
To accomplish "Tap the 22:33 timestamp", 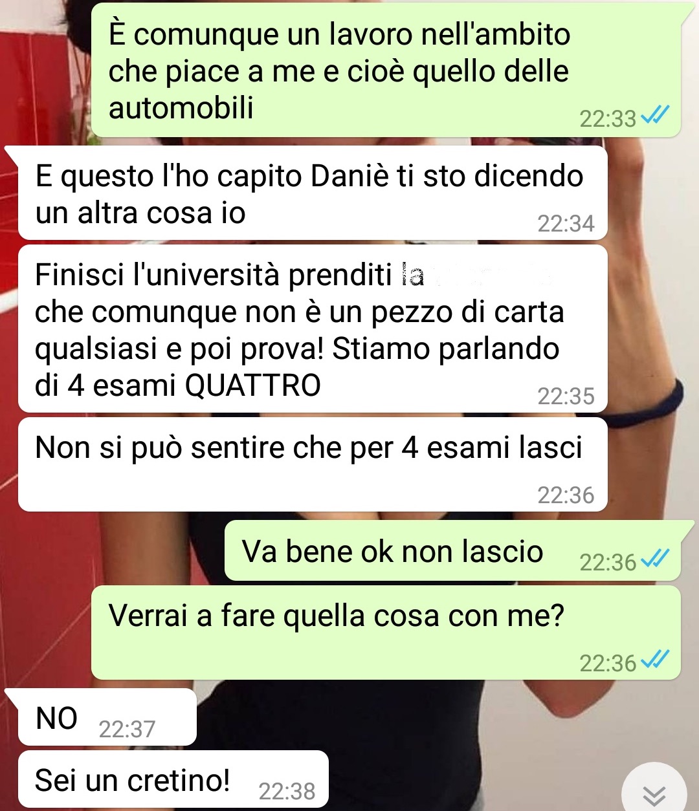I will click(x=608, y=118).
